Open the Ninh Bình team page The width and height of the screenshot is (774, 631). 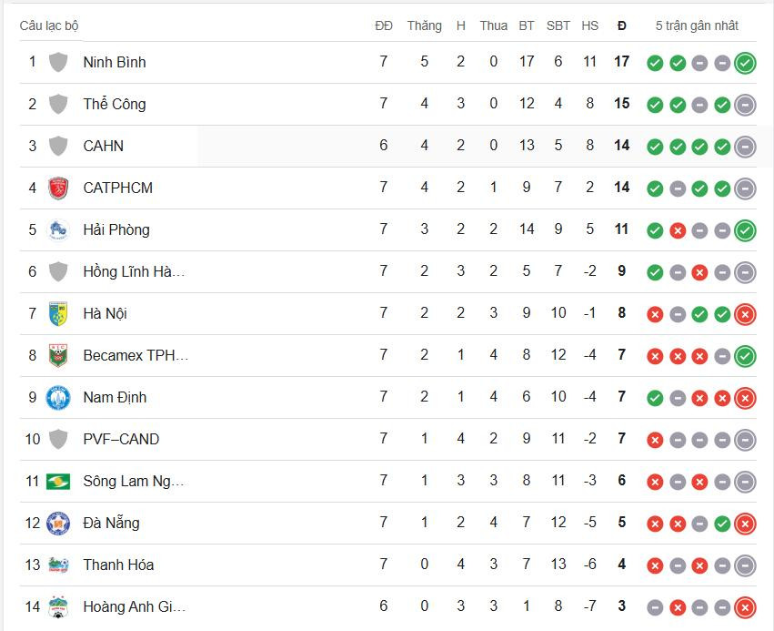[115, 62]
